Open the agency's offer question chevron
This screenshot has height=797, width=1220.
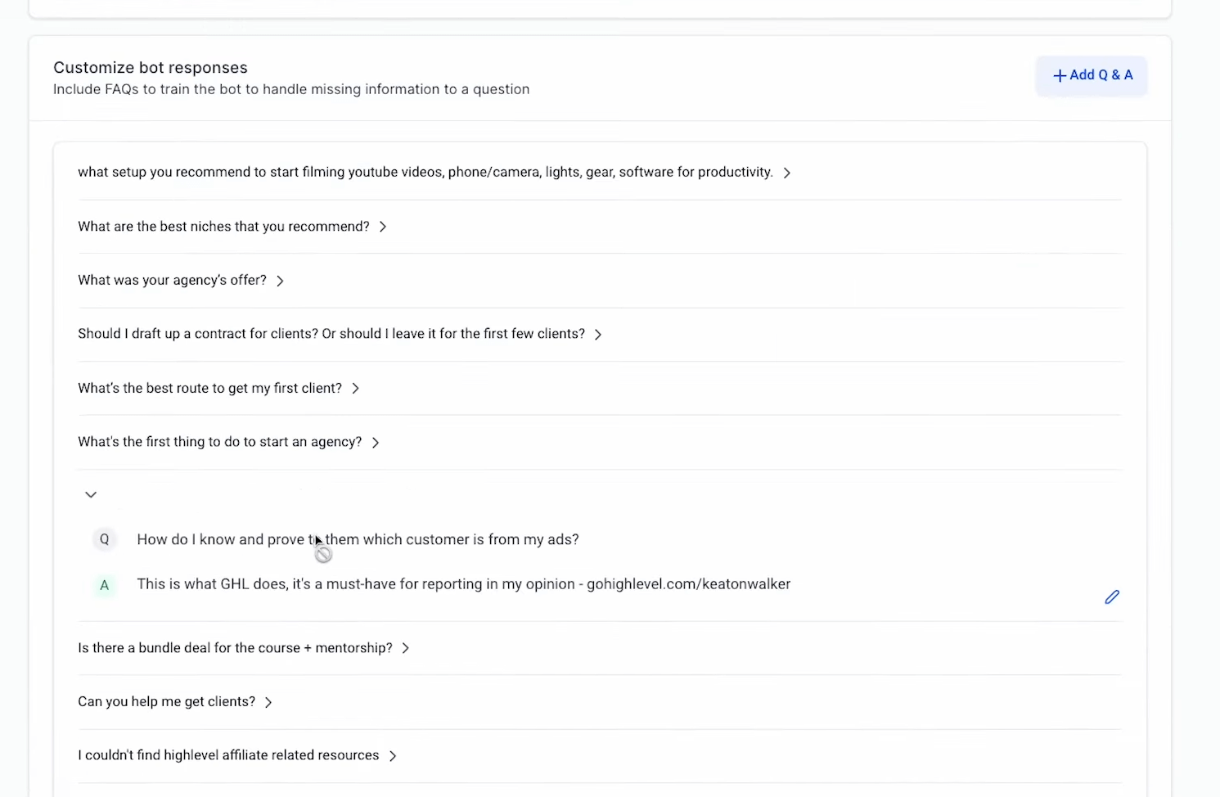click(x=280, y=281)
